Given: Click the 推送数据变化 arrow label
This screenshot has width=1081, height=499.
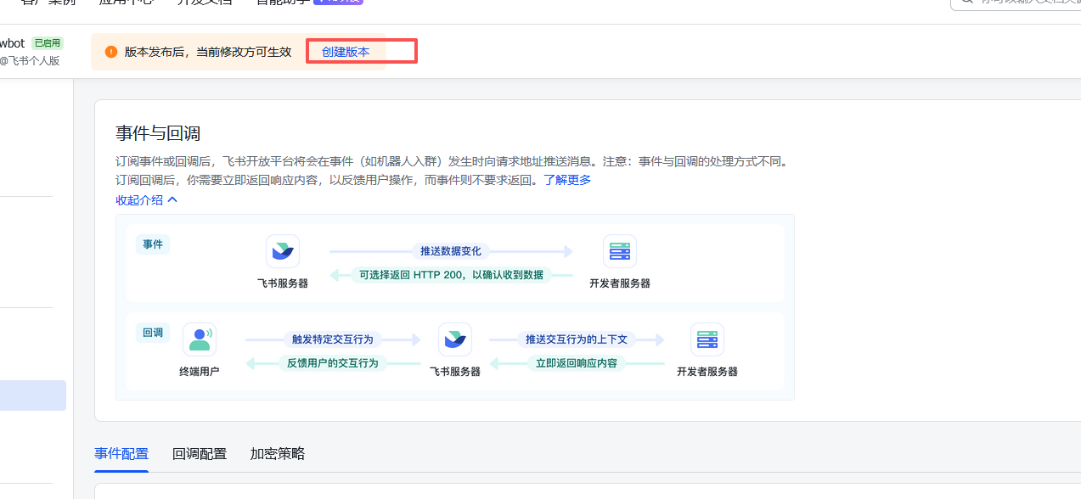Looking at the screenshot, I should 451,251.
